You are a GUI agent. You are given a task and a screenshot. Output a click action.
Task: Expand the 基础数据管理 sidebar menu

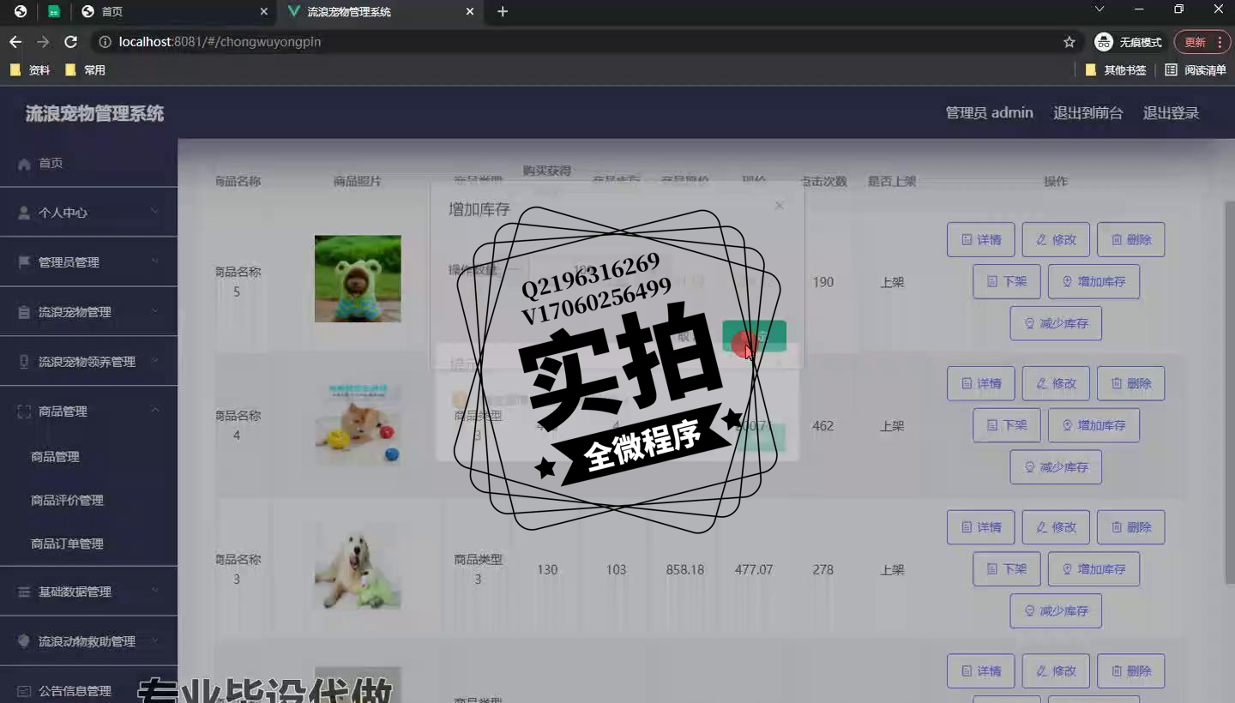click(x=88, y=592)
